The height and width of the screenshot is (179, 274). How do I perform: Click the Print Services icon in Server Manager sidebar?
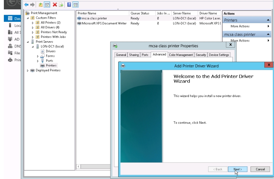pos(10,60)
